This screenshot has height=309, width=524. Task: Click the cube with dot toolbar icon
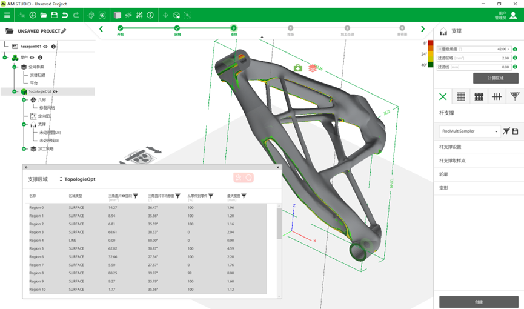pos(176,15)
